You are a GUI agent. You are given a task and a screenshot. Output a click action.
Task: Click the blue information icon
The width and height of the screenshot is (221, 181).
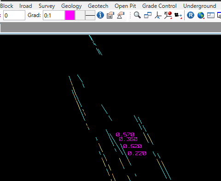pos(100,15)
